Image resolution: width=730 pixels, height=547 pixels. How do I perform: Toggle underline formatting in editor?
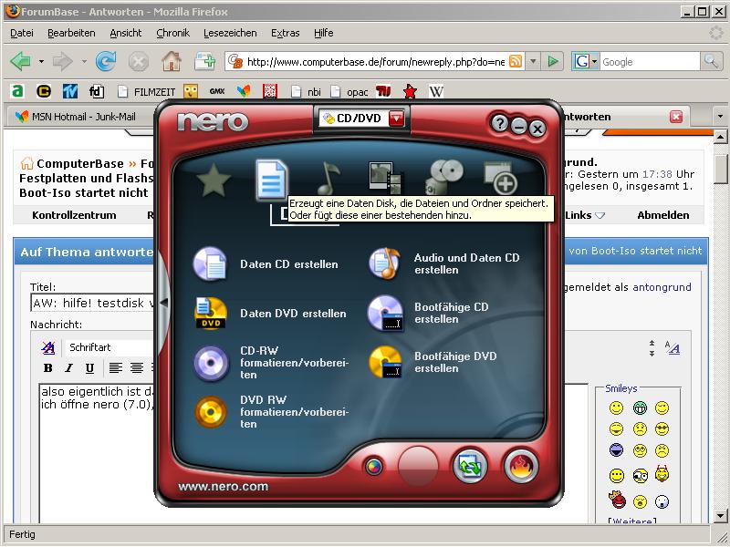click(x=89, y=368)
